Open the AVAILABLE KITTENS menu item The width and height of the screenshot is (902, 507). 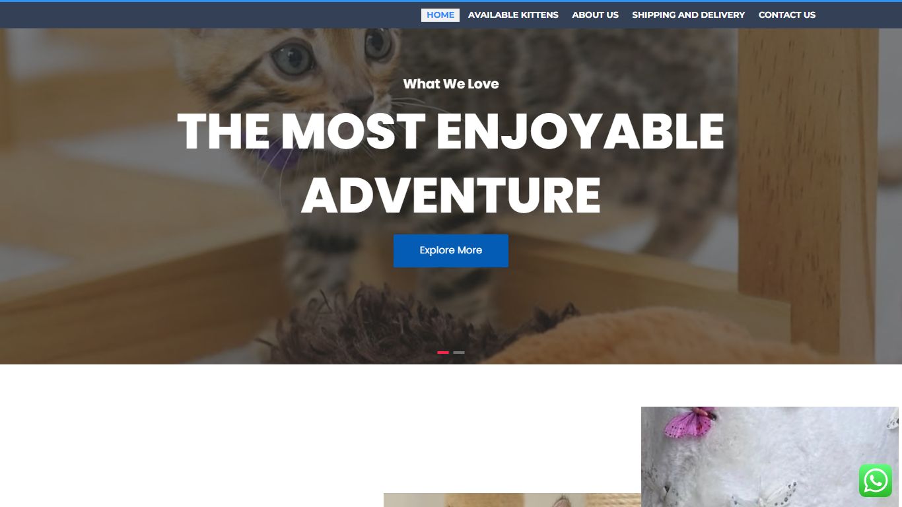click(x=513, y=15)
